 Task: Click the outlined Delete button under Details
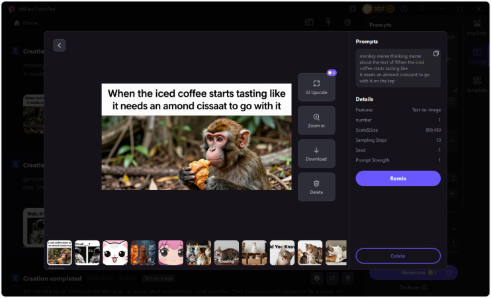tap(398, 256)
